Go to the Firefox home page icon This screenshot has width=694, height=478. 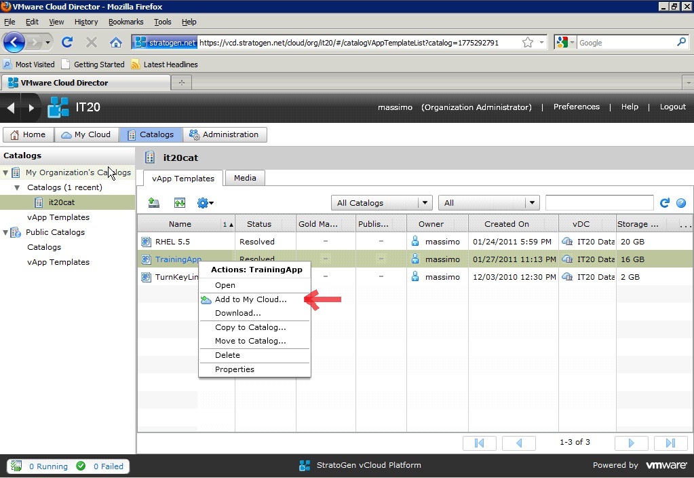coord(116,42)
